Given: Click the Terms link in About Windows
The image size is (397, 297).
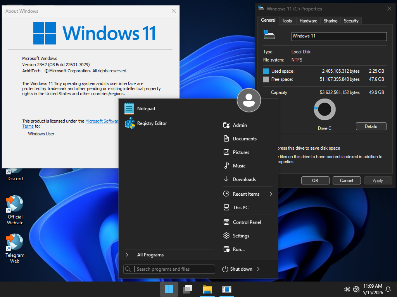Looking at the screenshot, I should click(x=28, y=126).
